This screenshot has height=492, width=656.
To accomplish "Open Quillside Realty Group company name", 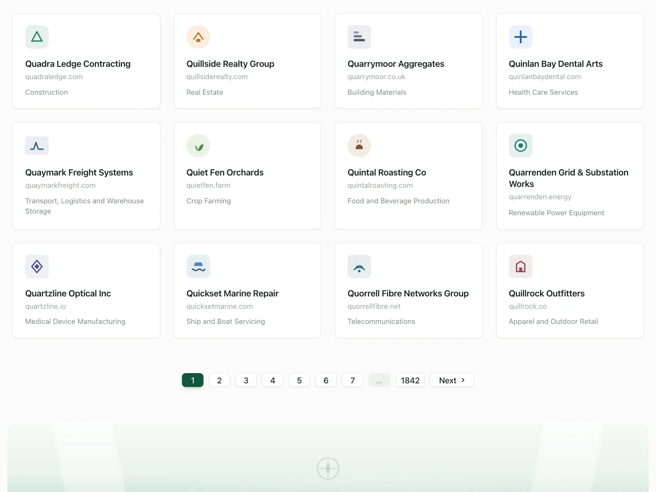I will 230,64.
